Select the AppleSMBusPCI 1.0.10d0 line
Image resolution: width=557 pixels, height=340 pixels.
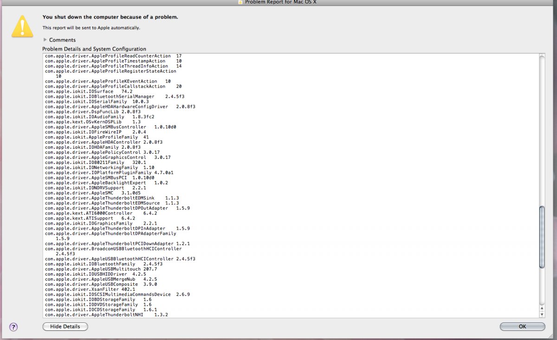coord(100,178)
